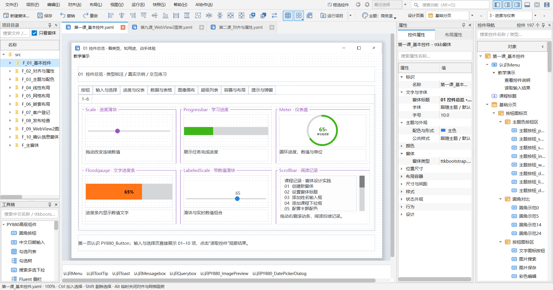553x290 pixels.
Task: Open the 最近选择 dropdown arrow
Action: click(405, 5)
